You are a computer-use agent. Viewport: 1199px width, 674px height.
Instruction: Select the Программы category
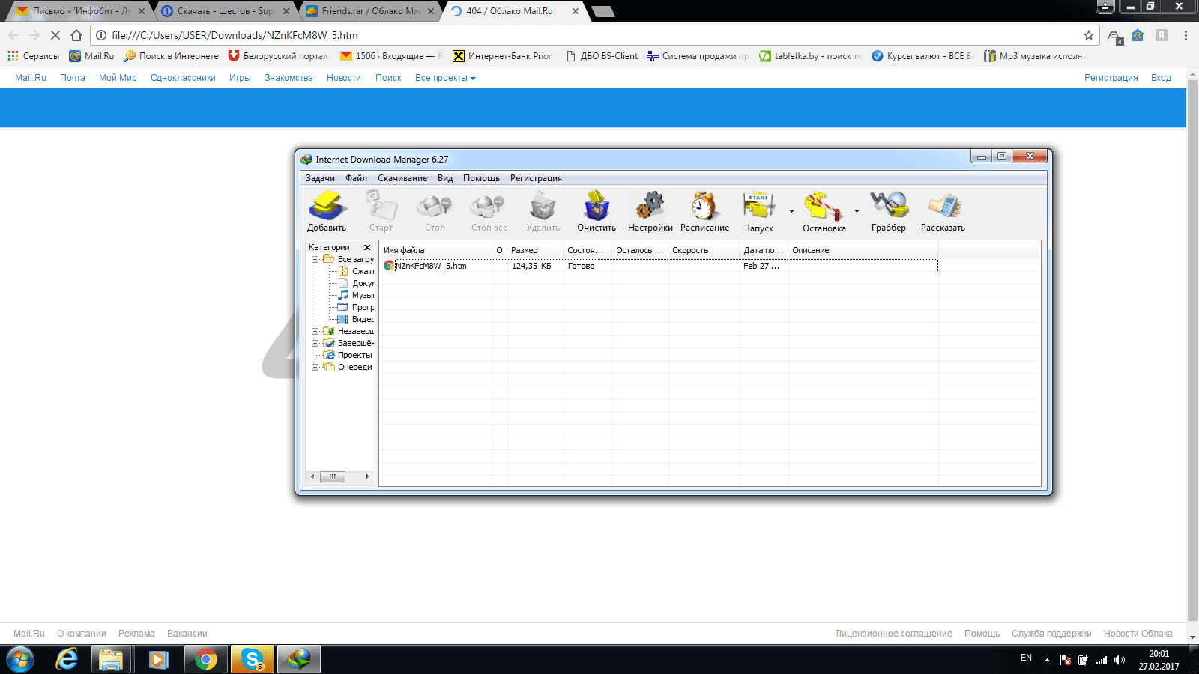pos(356,307)
